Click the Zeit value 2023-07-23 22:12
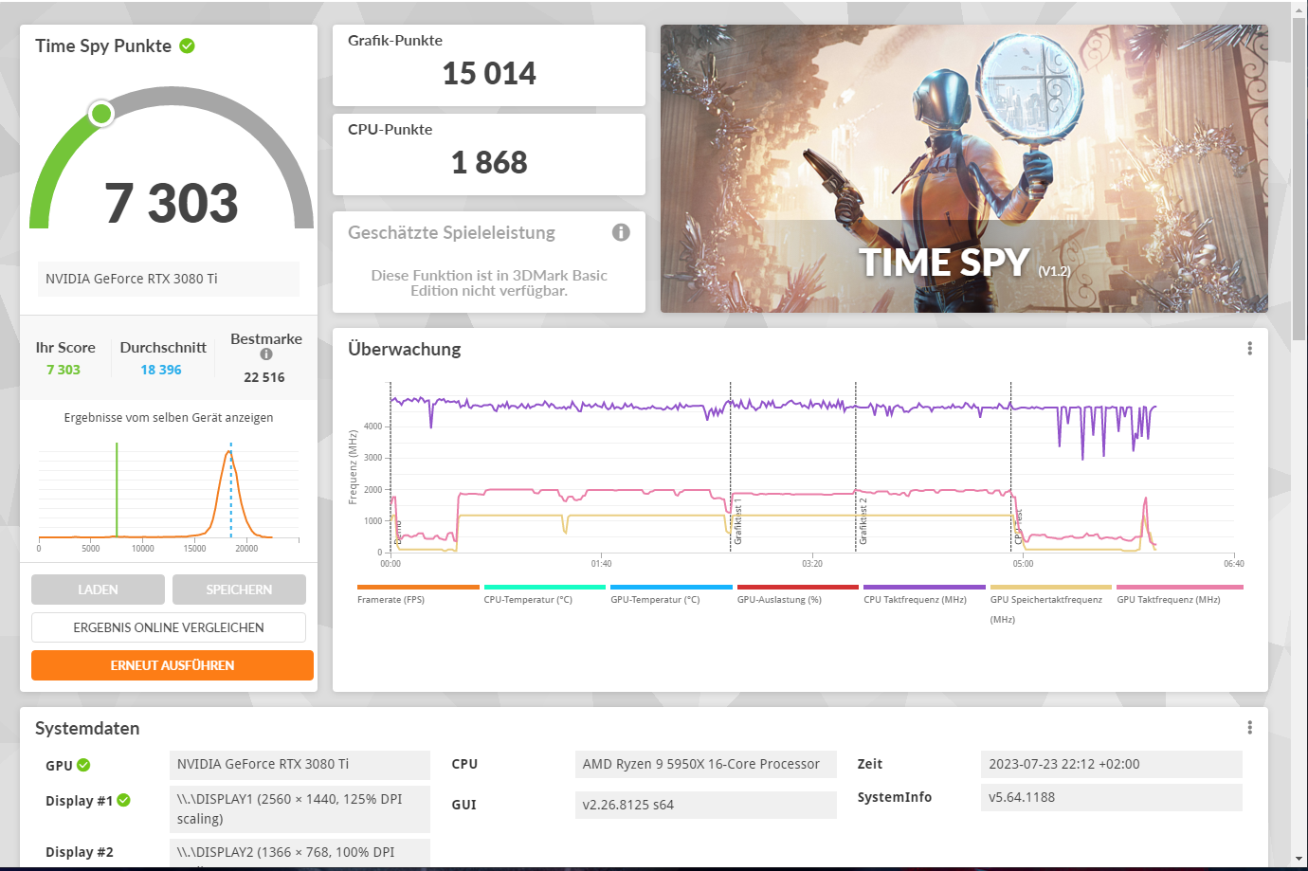Viewport: 1308px width, 871px height. [1112, 764]
